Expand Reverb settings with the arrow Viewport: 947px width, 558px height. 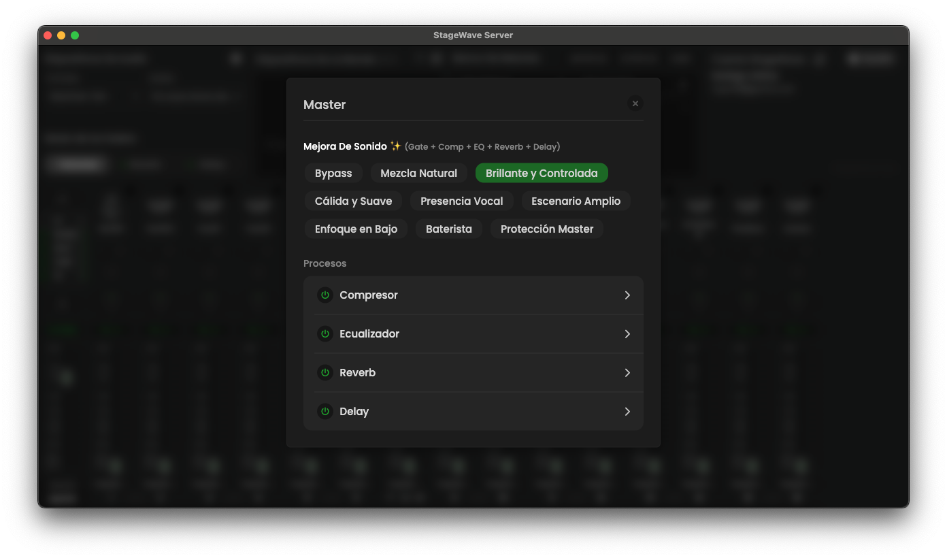click(x=627, y=372)
